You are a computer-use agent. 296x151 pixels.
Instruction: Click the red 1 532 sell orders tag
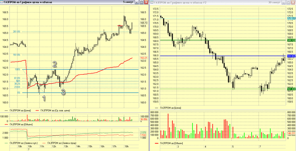144,135
